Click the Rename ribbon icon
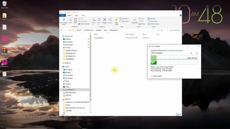Image resolution: width=230 pixels, height=129 pixels. pyautogui.click(x=110, y=21)
